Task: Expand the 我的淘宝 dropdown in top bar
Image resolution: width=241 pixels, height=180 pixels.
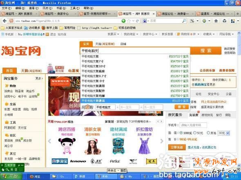Action: (131, 34)
